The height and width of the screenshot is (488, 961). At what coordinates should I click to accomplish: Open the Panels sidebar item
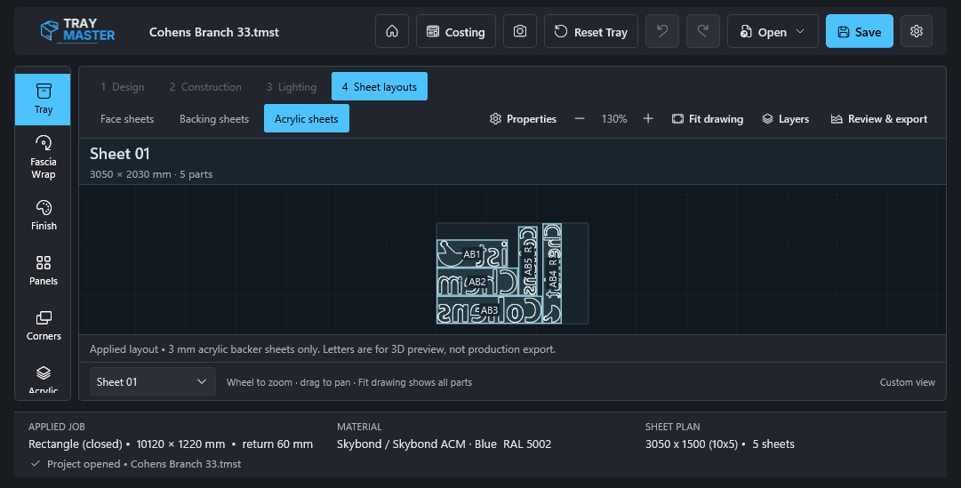coord(43,270)
